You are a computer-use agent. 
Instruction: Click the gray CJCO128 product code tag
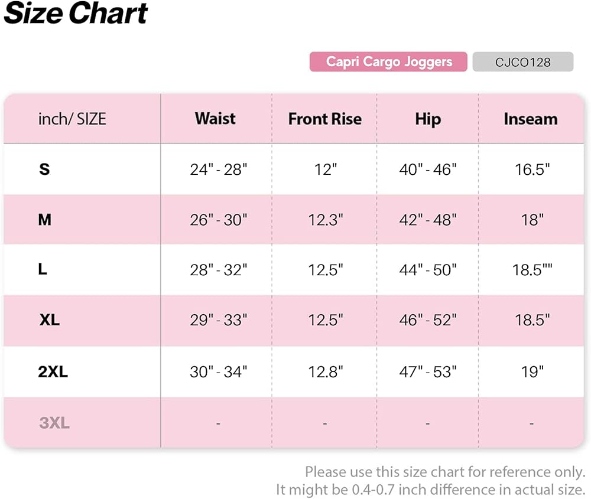coord(522,62)
